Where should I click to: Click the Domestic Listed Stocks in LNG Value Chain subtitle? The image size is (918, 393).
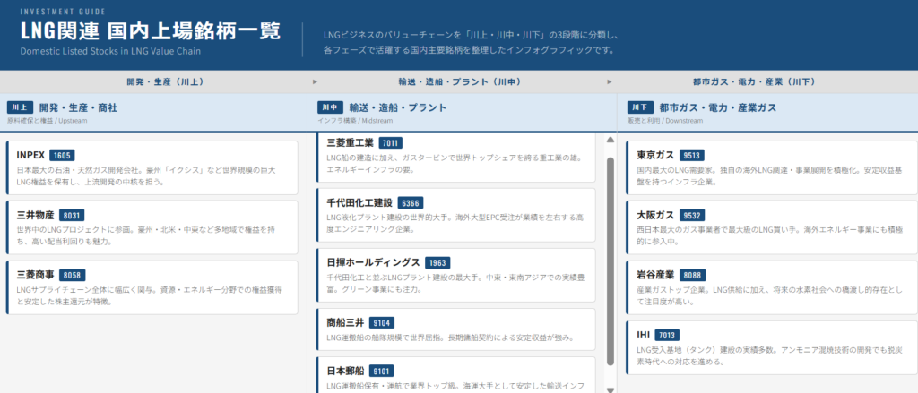110,51
